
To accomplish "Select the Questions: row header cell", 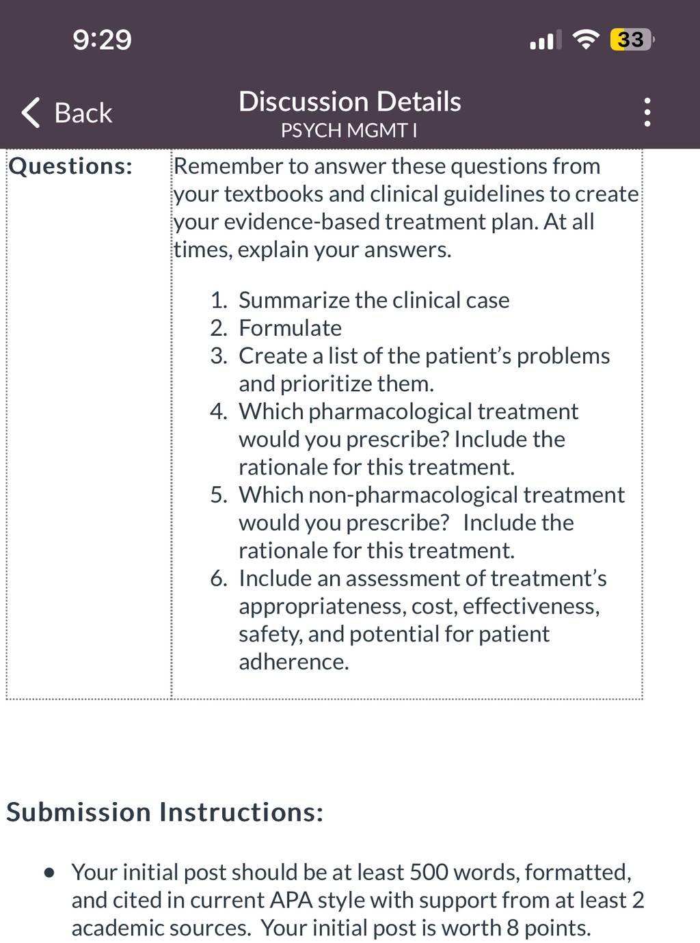I will 89,424.
